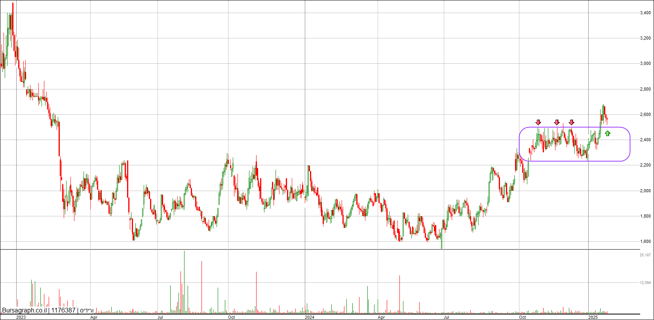Click the 2023 year label on time axis
This screenshot has height=320, width=654.
click(21, 317)
